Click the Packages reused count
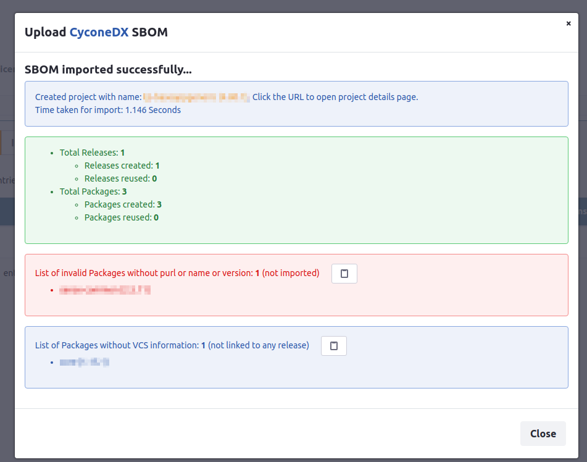 point(156,217)
